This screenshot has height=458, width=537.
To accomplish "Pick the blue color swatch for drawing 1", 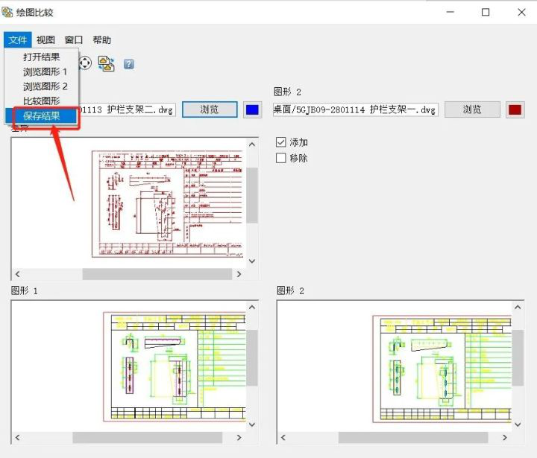I will click(253, 109).
